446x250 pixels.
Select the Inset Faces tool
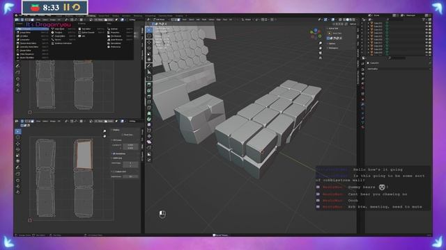click(149, 91)
